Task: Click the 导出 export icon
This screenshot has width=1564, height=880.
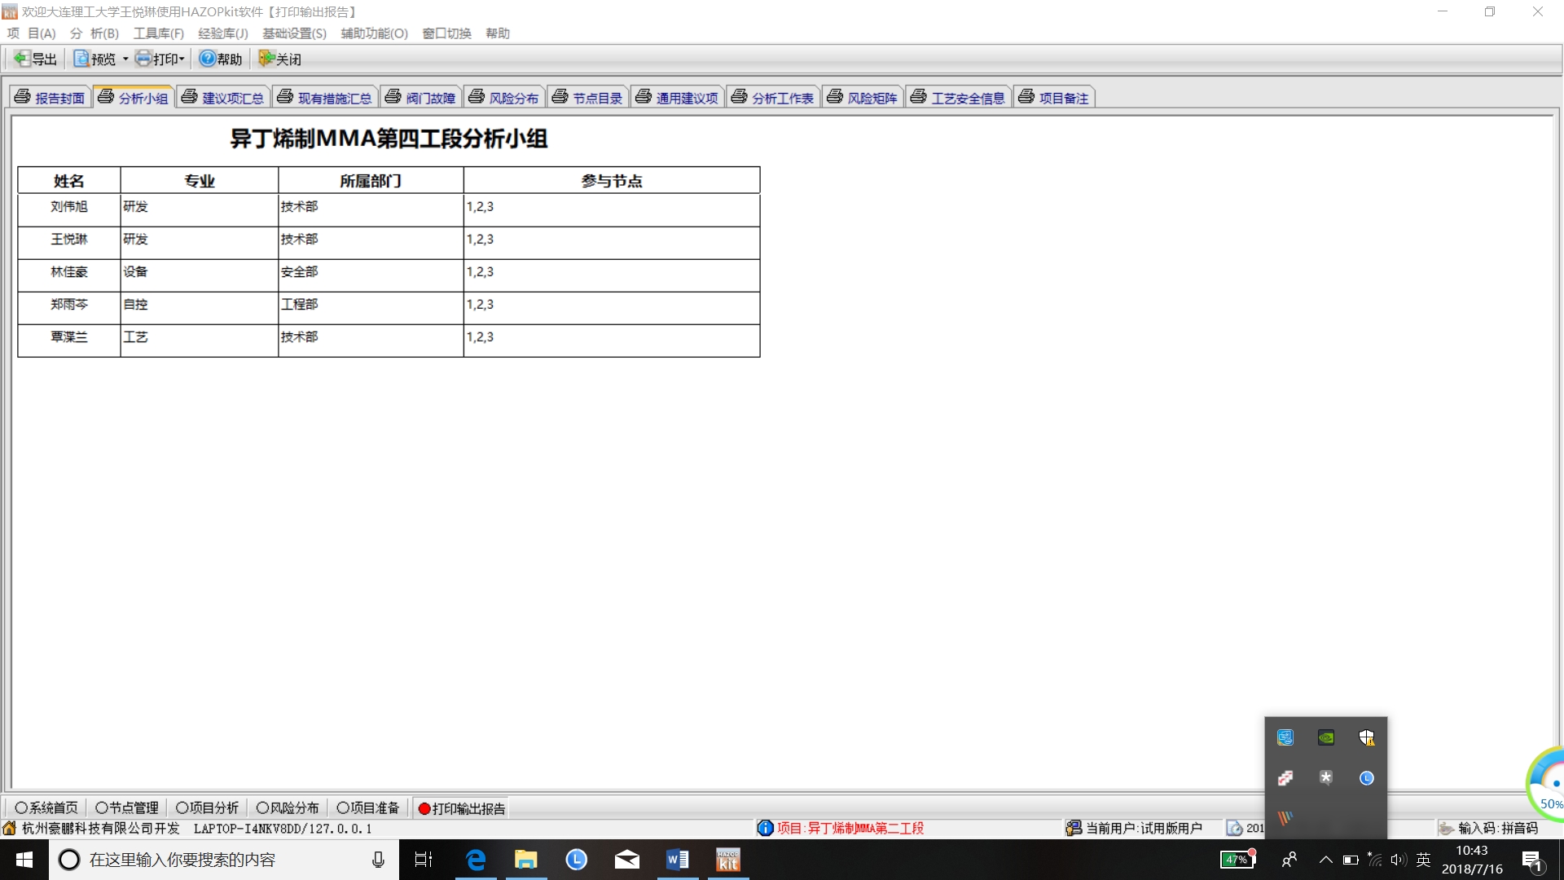Action: [x=22, y=59]
